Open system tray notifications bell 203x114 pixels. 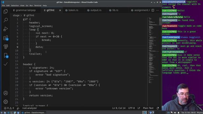click(178, 113)
